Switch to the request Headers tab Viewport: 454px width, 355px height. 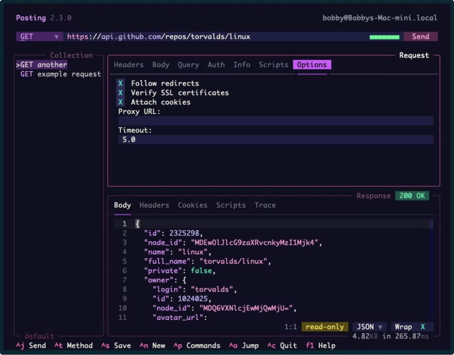pyautogui.click(x=129, y=65)
